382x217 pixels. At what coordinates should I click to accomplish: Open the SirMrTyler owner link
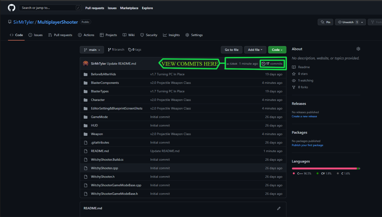(23, 22)
